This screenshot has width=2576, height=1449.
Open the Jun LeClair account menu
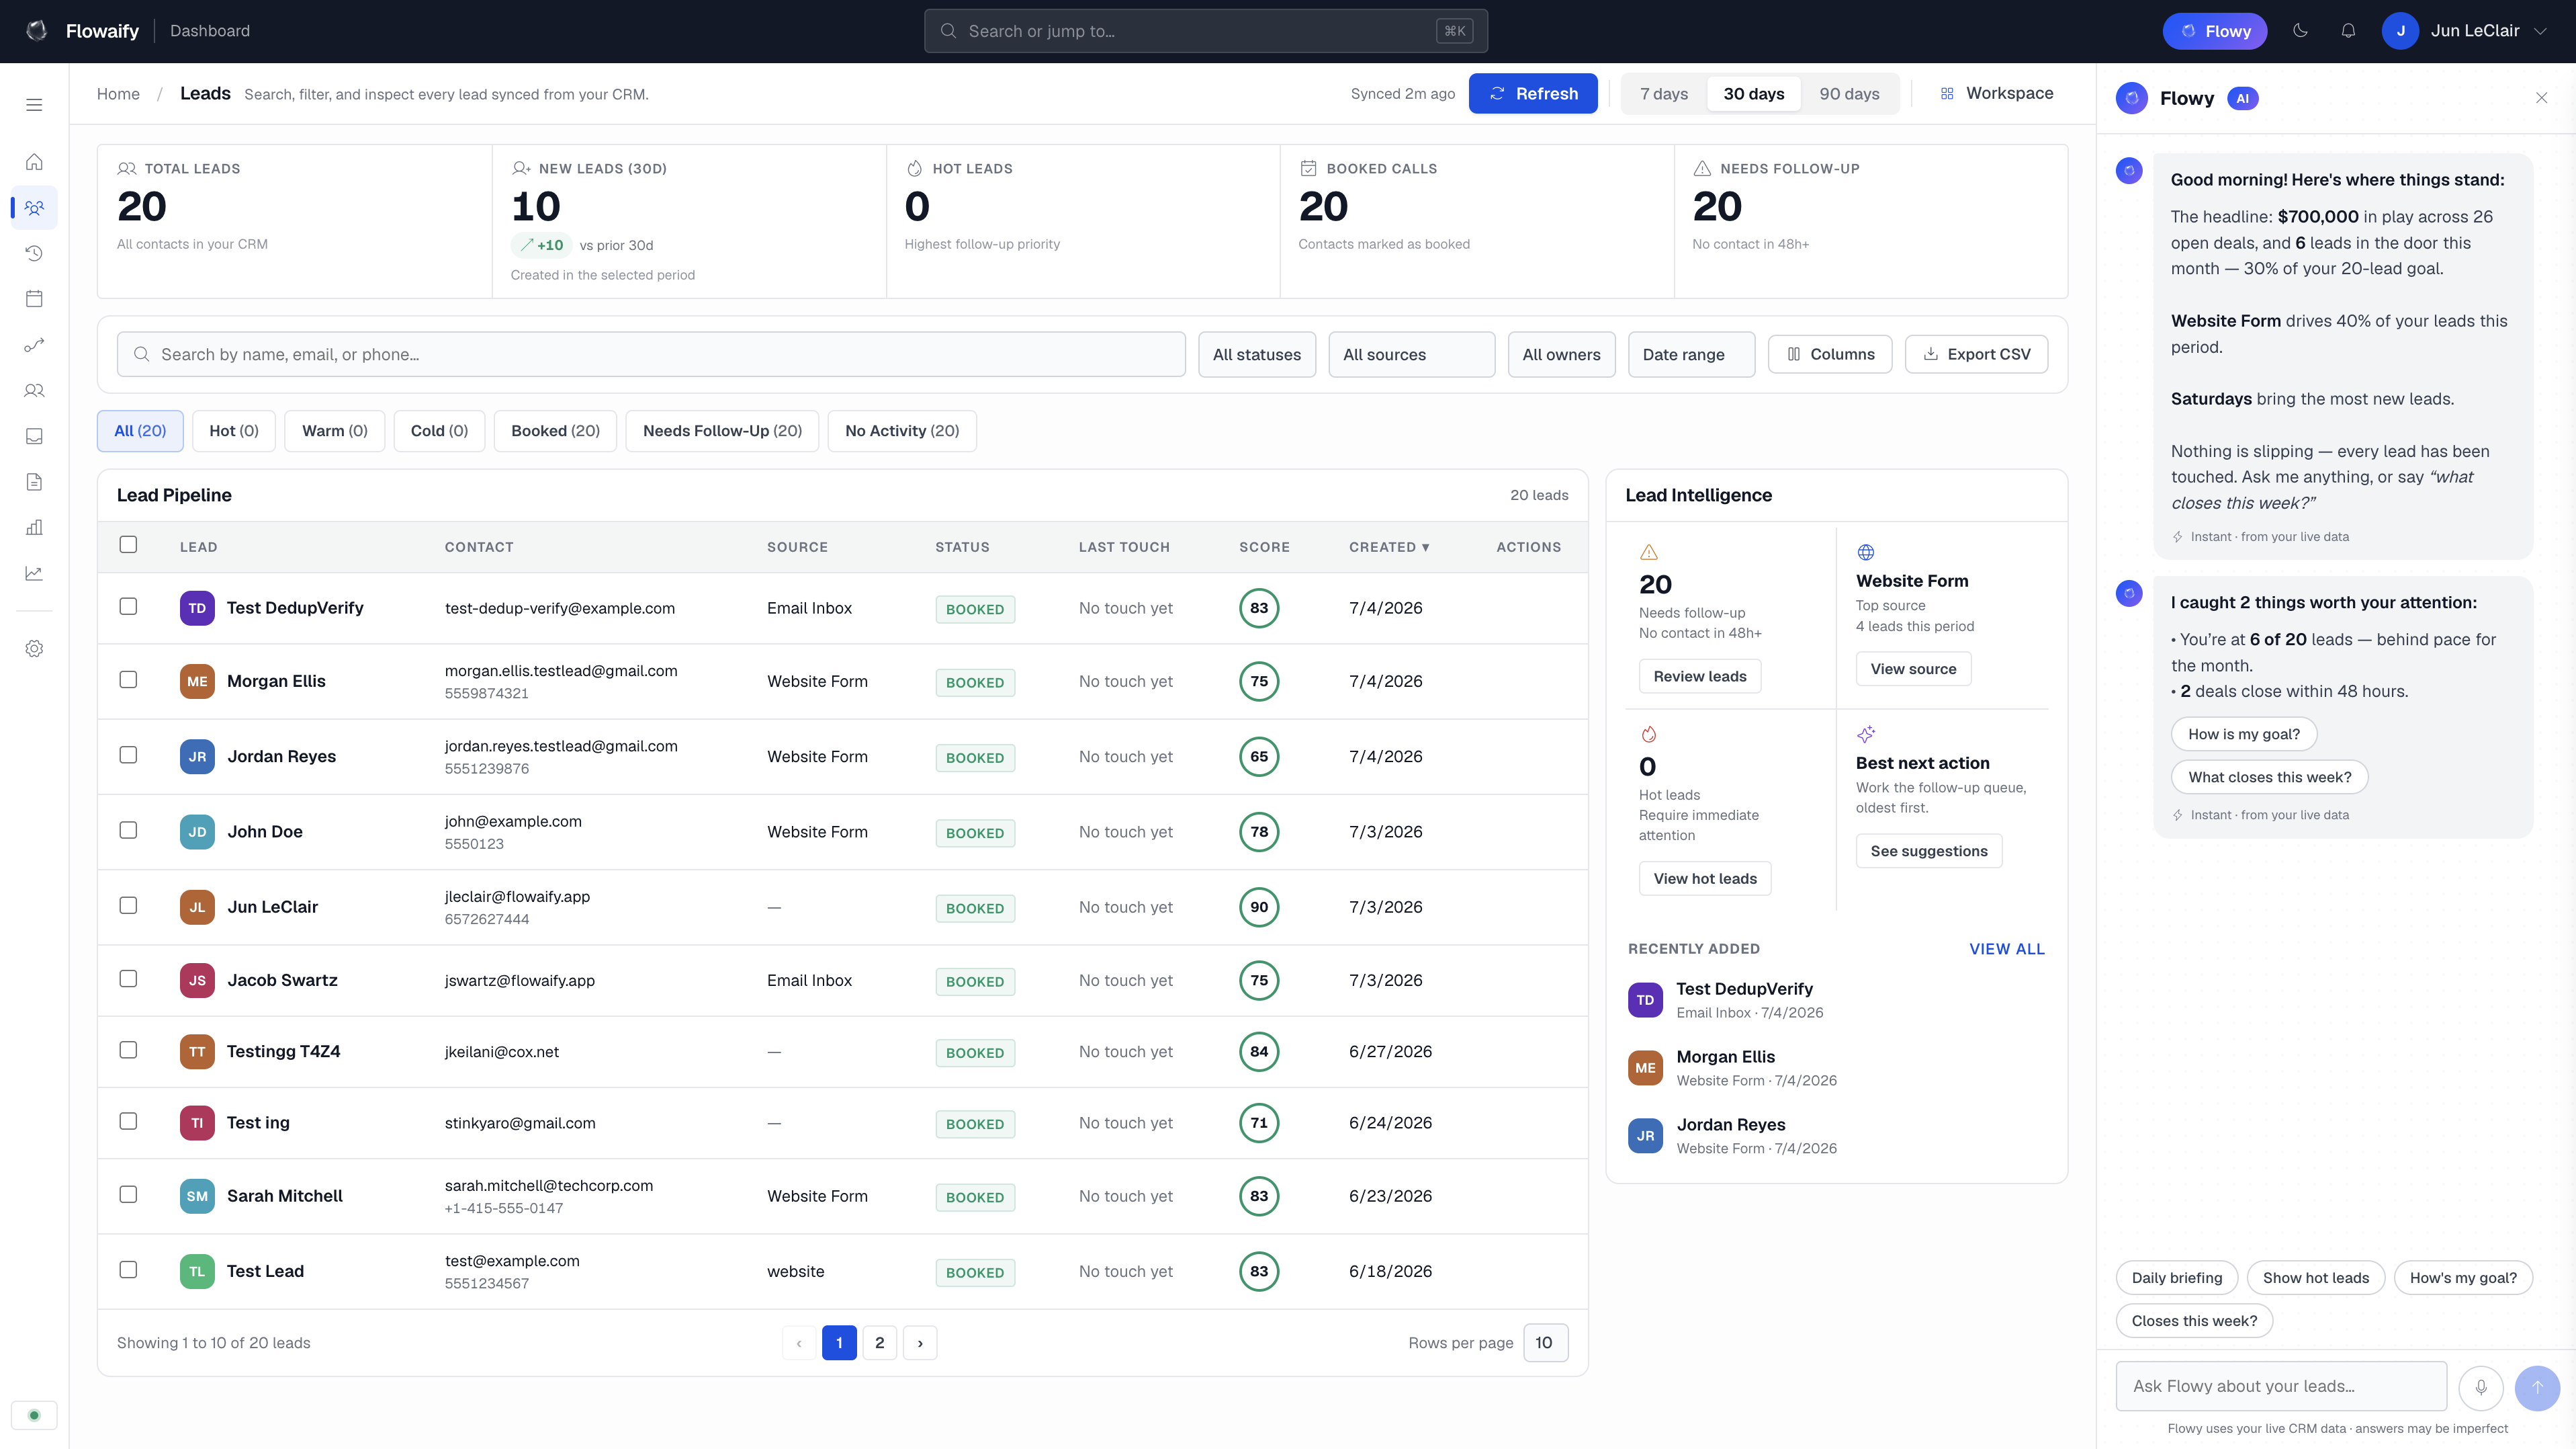tap(2465, 31)
